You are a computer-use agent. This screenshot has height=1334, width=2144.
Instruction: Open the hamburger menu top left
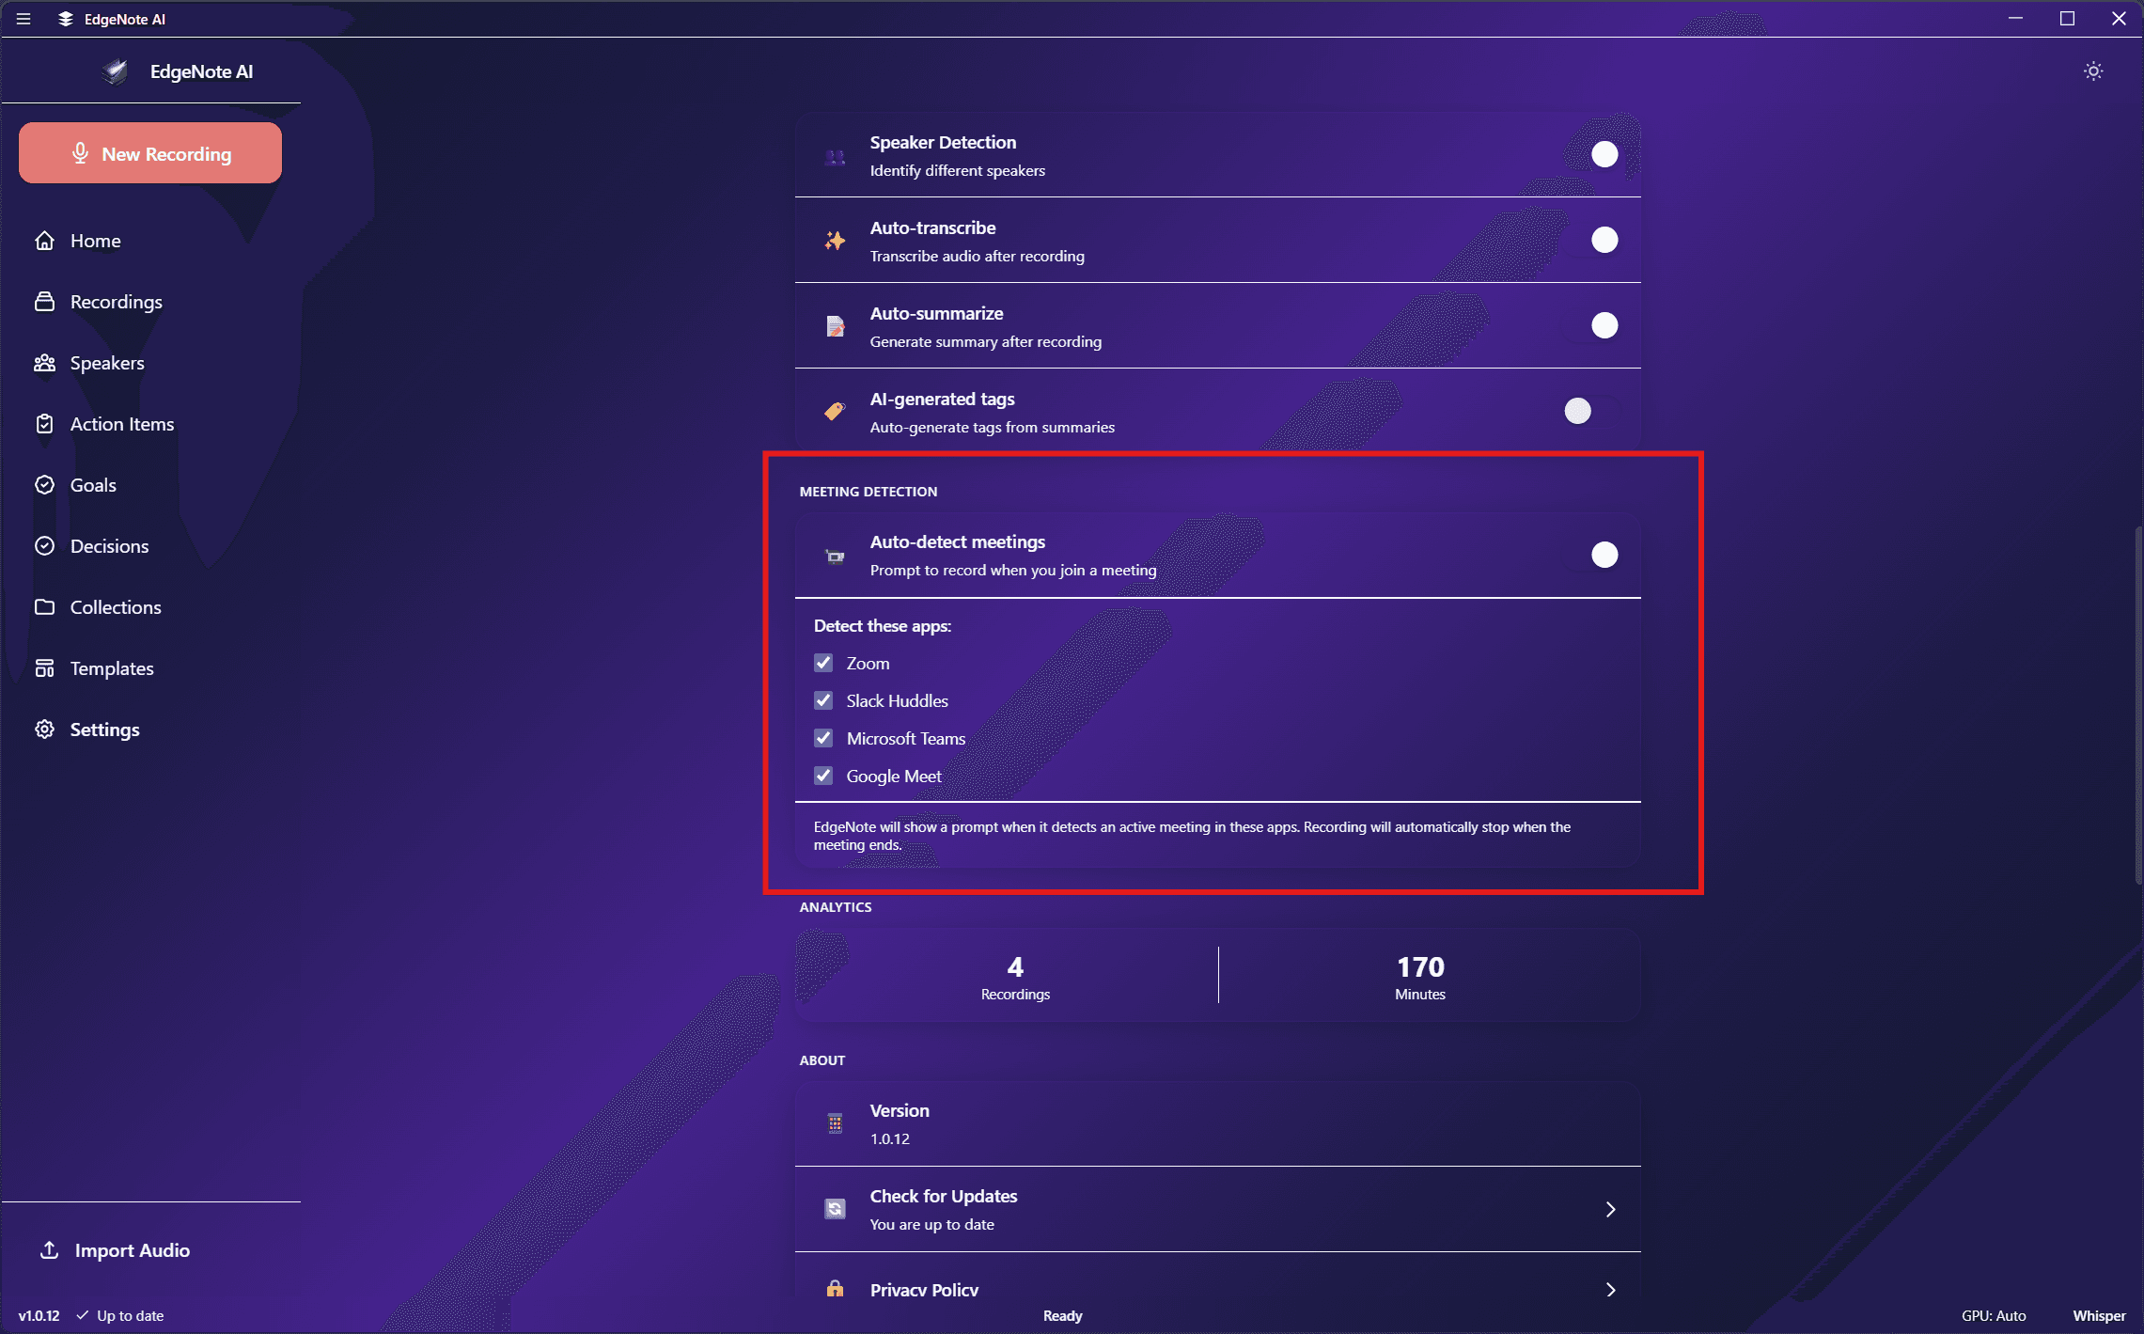click(23, 18)
